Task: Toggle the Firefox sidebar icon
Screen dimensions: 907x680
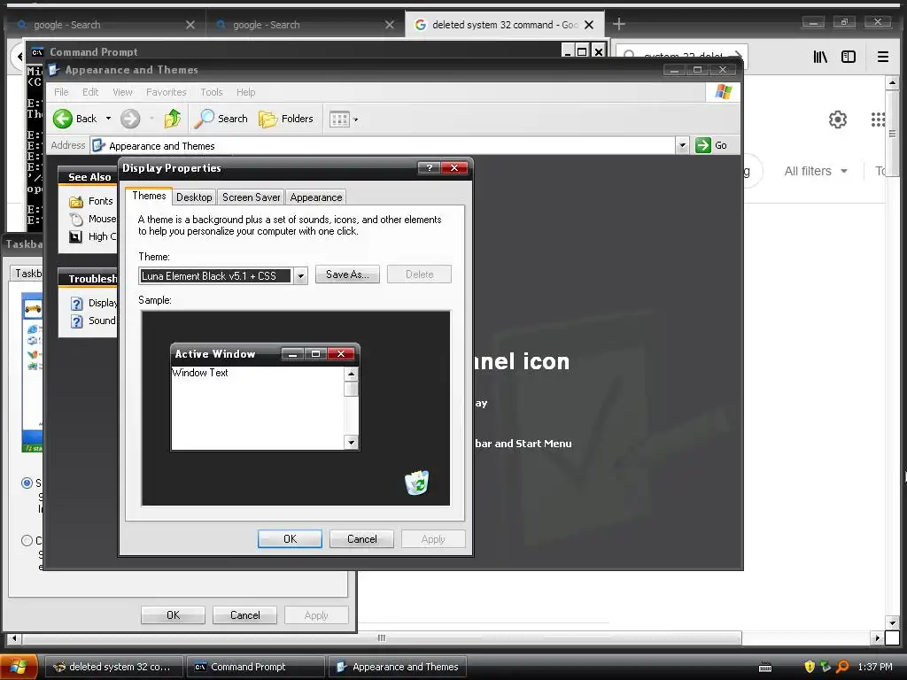Action: point(849,57)
